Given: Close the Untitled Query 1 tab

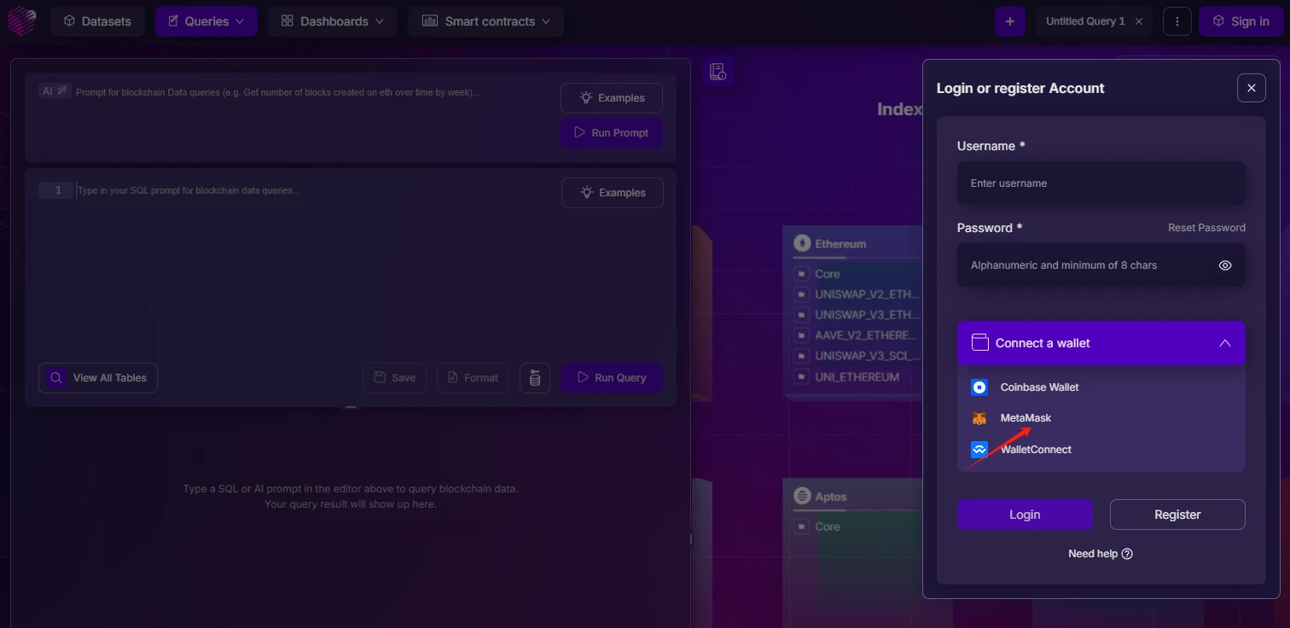Looking at the screenshot, I should tap(1139, 21).
